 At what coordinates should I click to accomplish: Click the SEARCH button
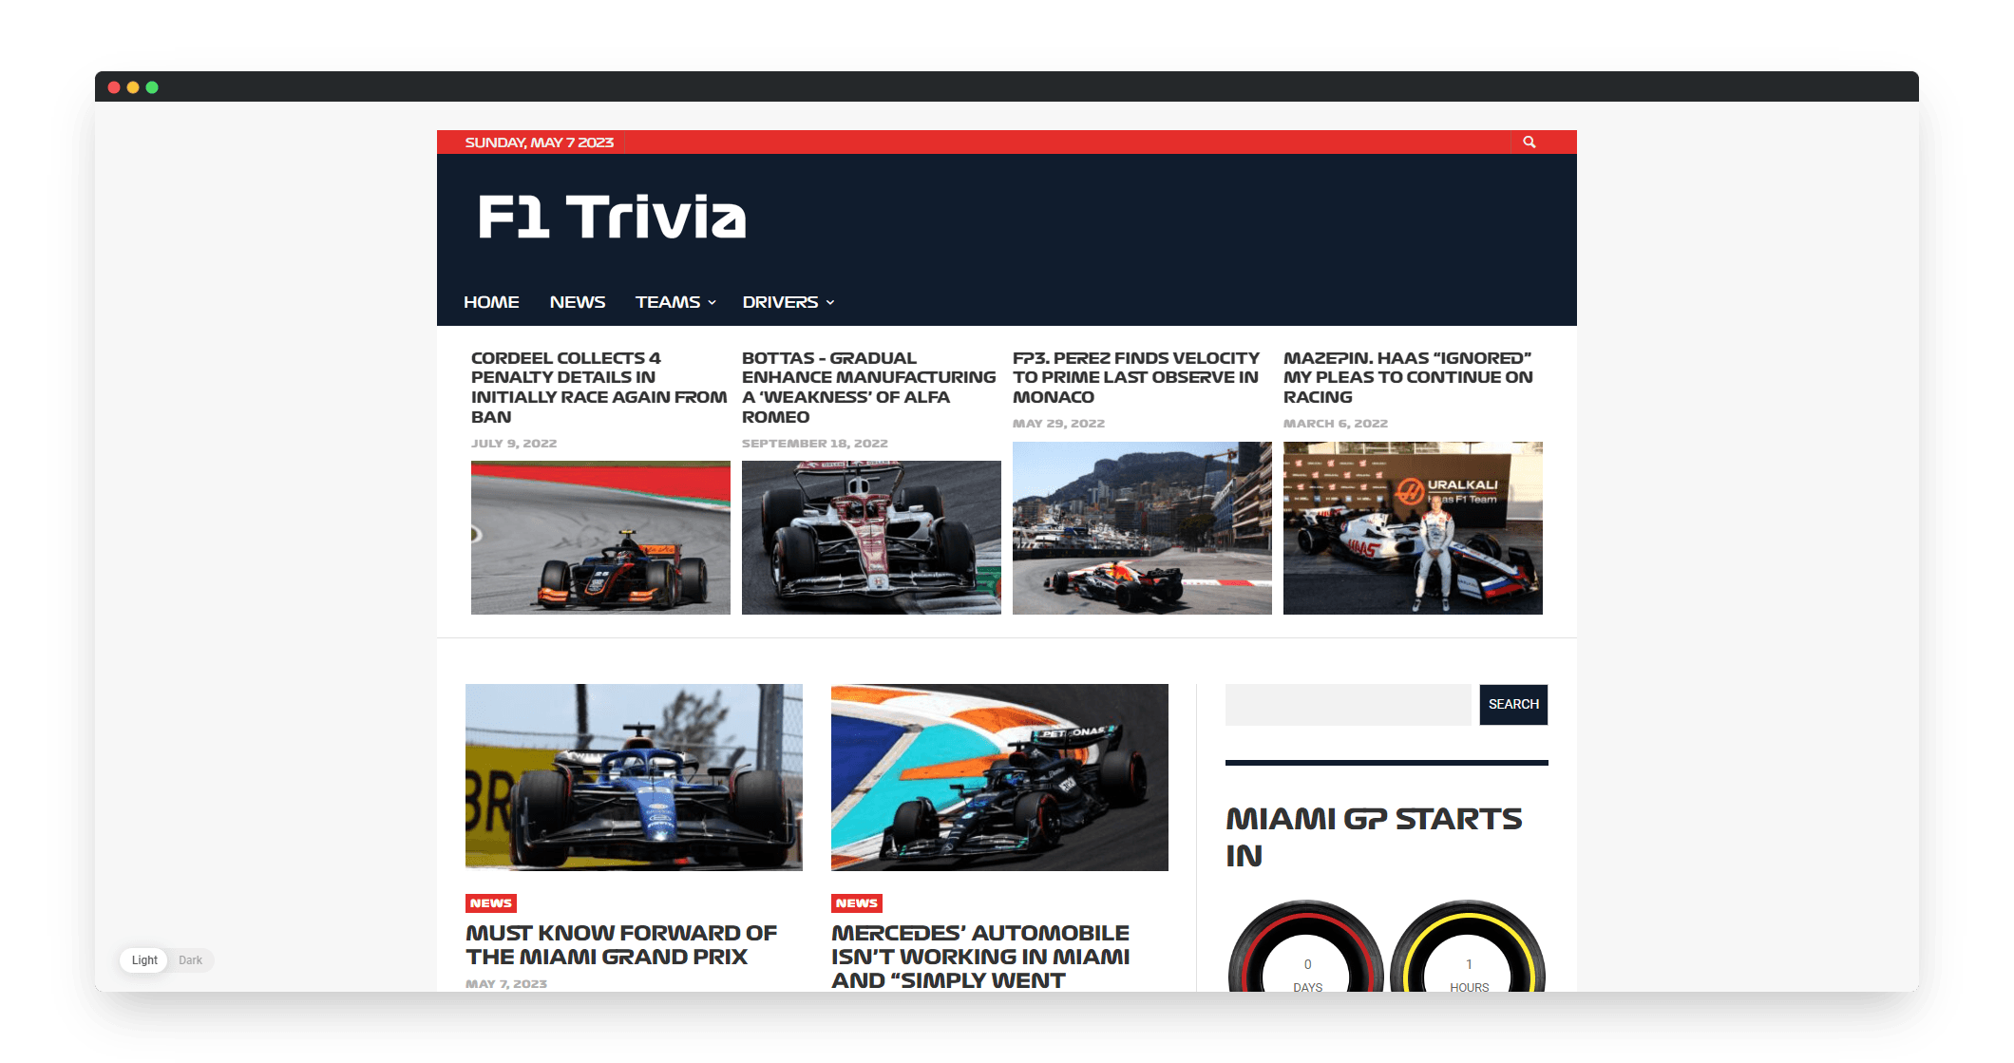pos(1513,705)
